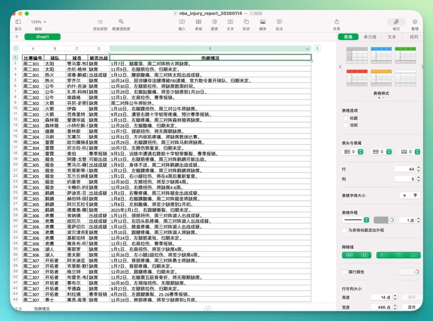Image resolution: width=433 pixels, height=321 pixels.
Task: Increase table font size with large 字
Action: pyautogui.click(x=415, y=195)
